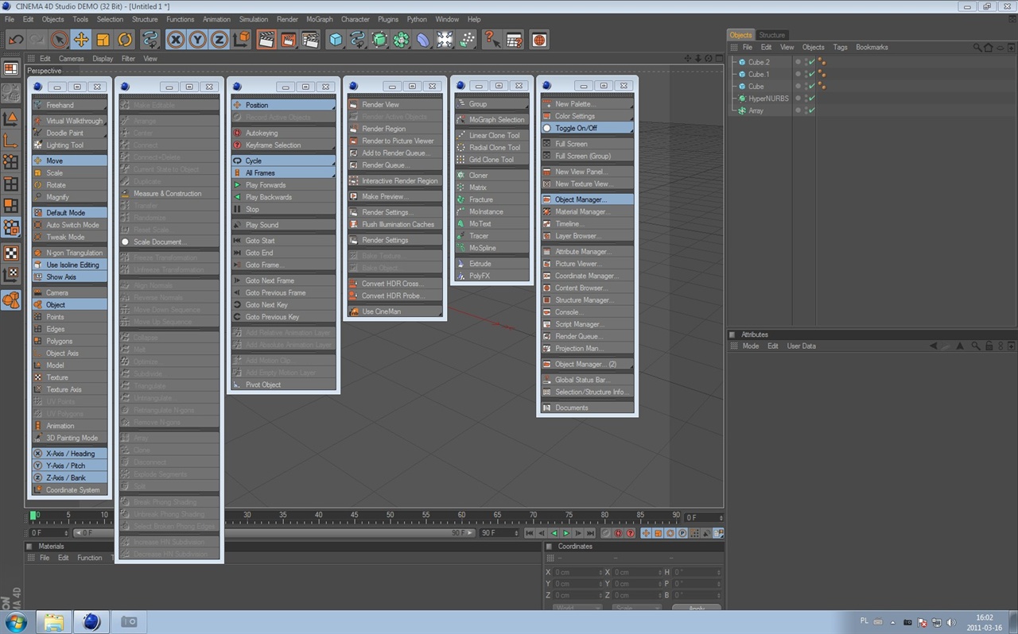Image resolution: width=1018 pixels, height=634 pixels.
Task: Toggle the HyperNURBS enable checkmark
Action: click(x=812, y=99)
